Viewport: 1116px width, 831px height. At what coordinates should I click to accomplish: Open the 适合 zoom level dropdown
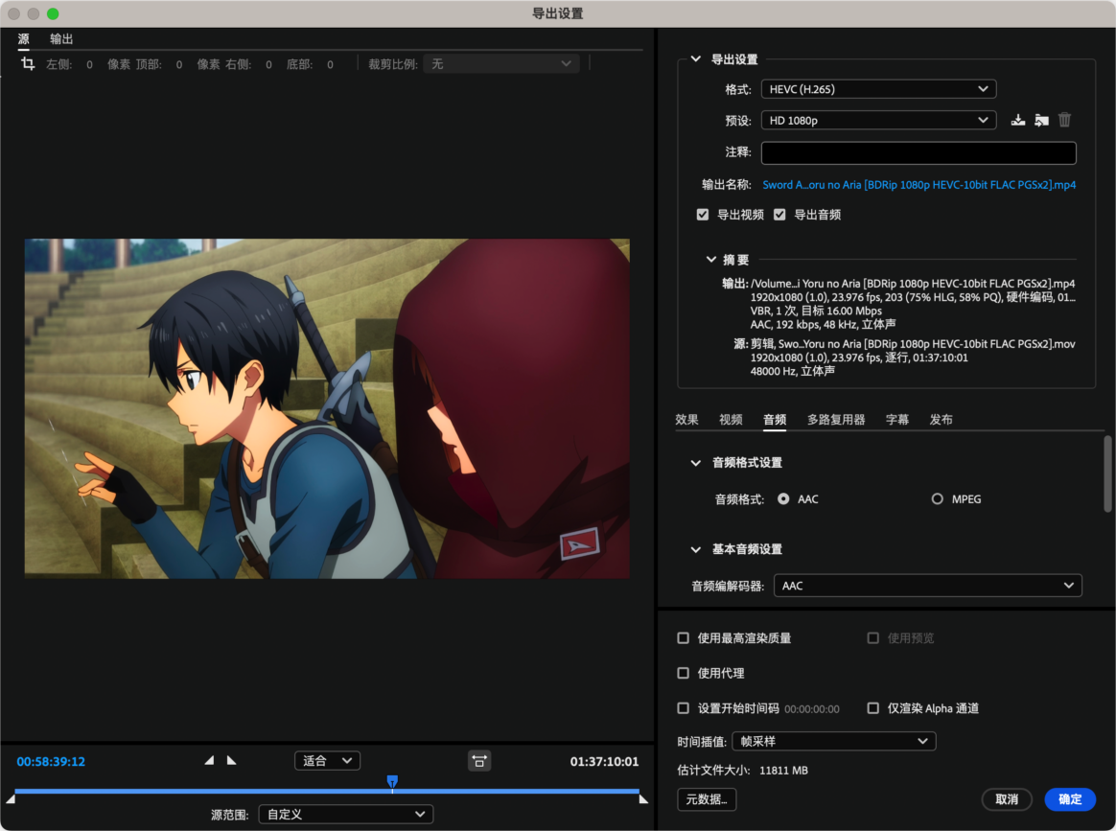tap(327, 761)
